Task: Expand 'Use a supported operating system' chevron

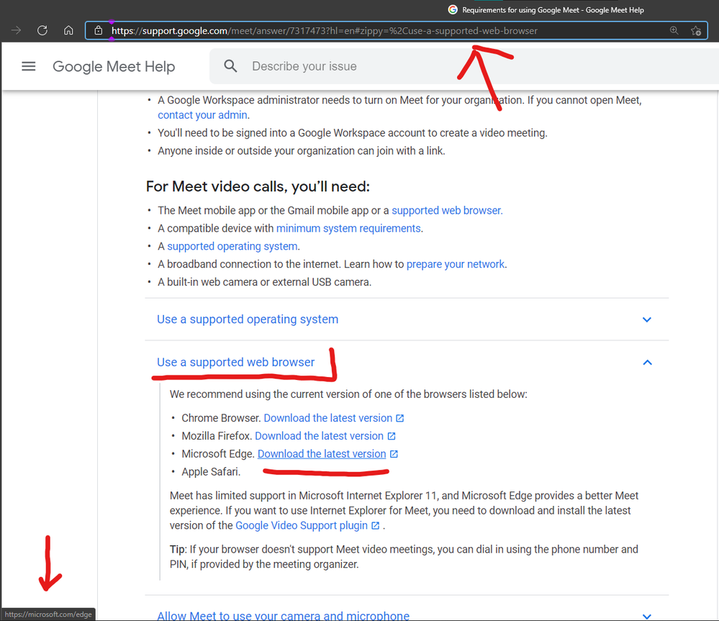Action: 646,319
